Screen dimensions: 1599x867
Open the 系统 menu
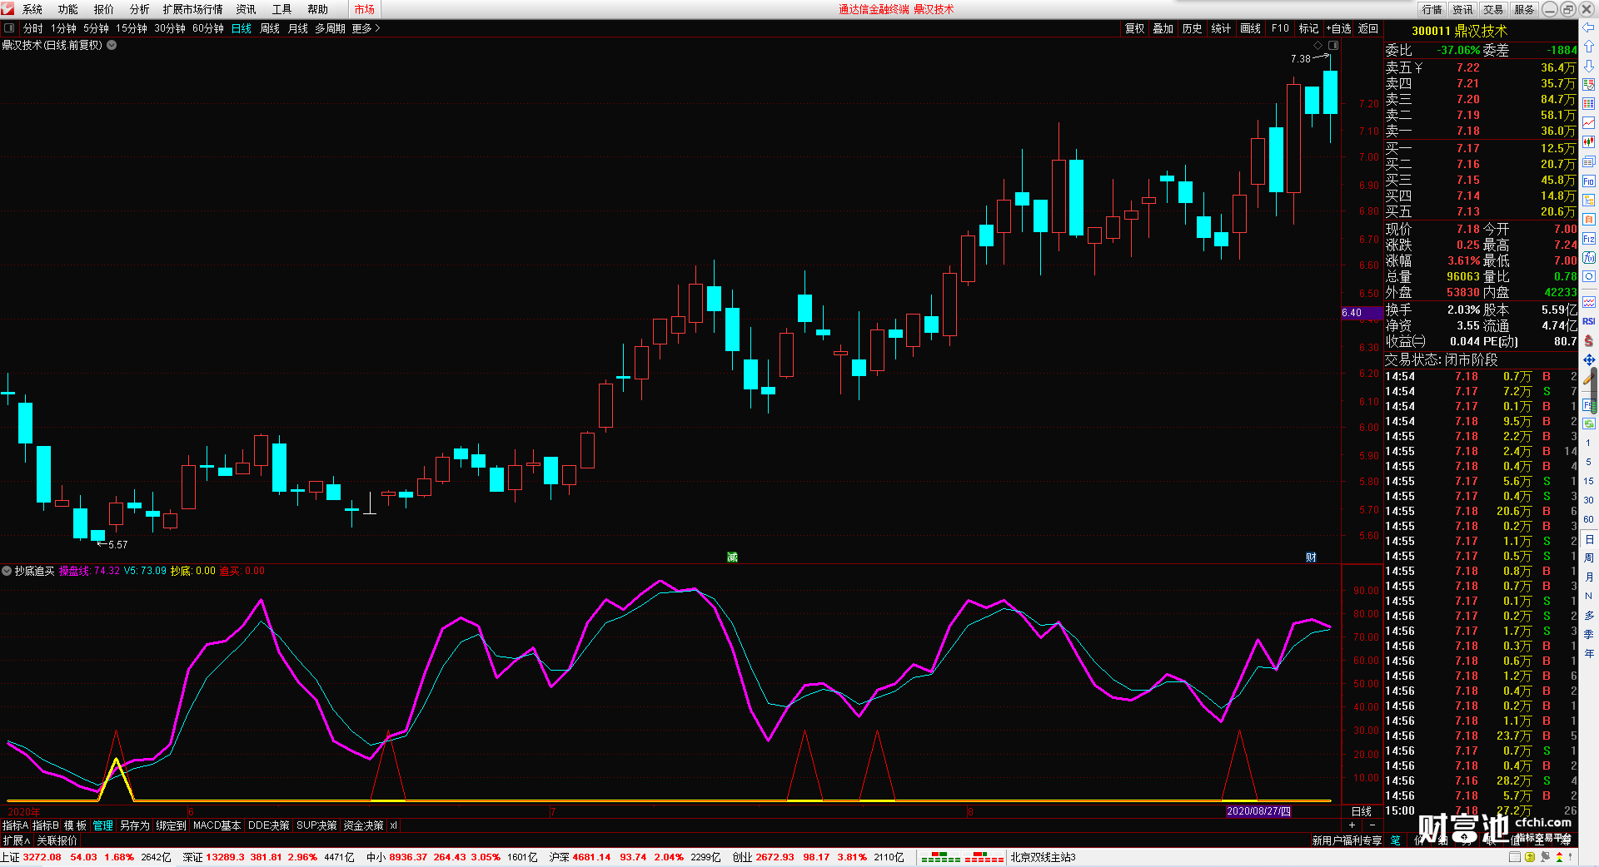click(x=32, y=9)
